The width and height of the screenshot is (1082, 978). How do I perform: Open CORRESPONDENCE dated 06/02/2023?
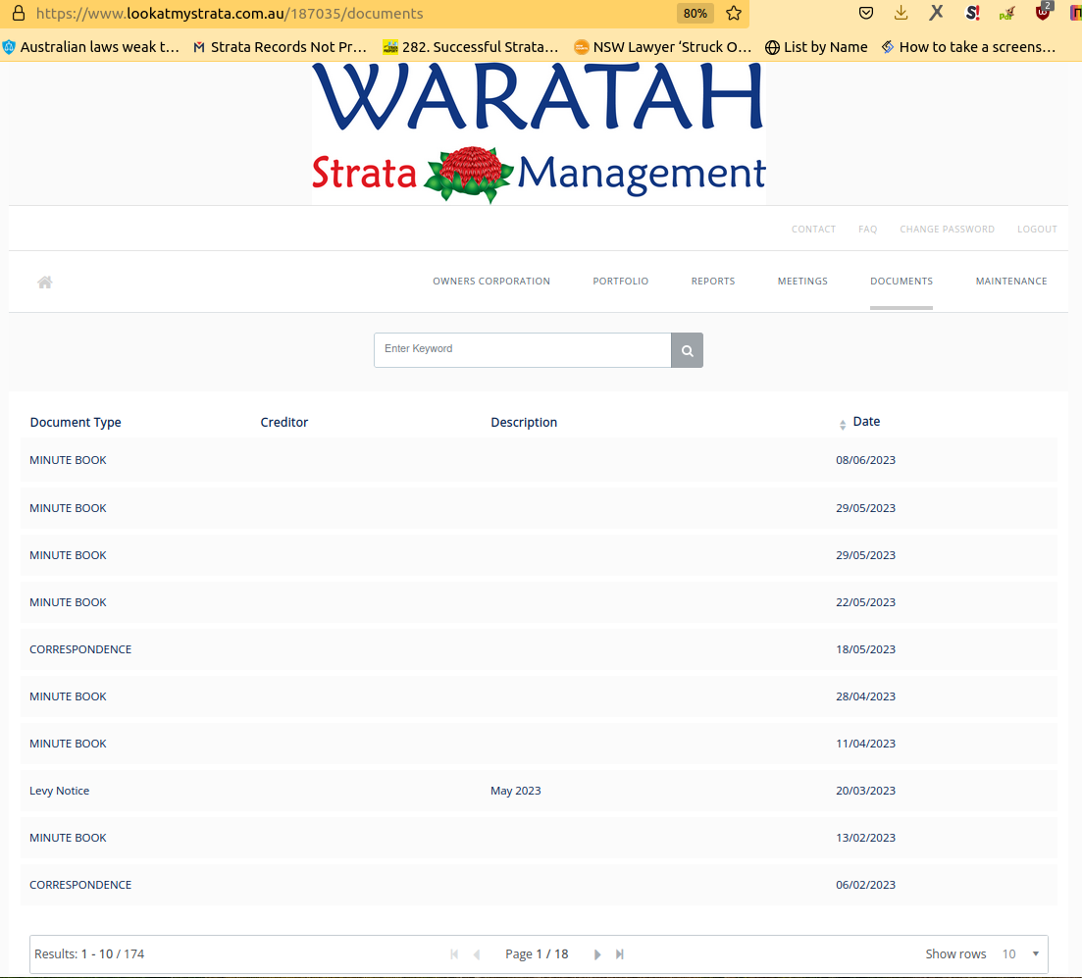click(x=539, y=885)
